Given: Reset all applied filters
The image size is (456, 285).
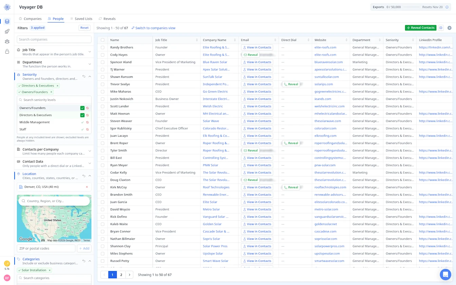Looking at the screenshot, I should (84, 28).
